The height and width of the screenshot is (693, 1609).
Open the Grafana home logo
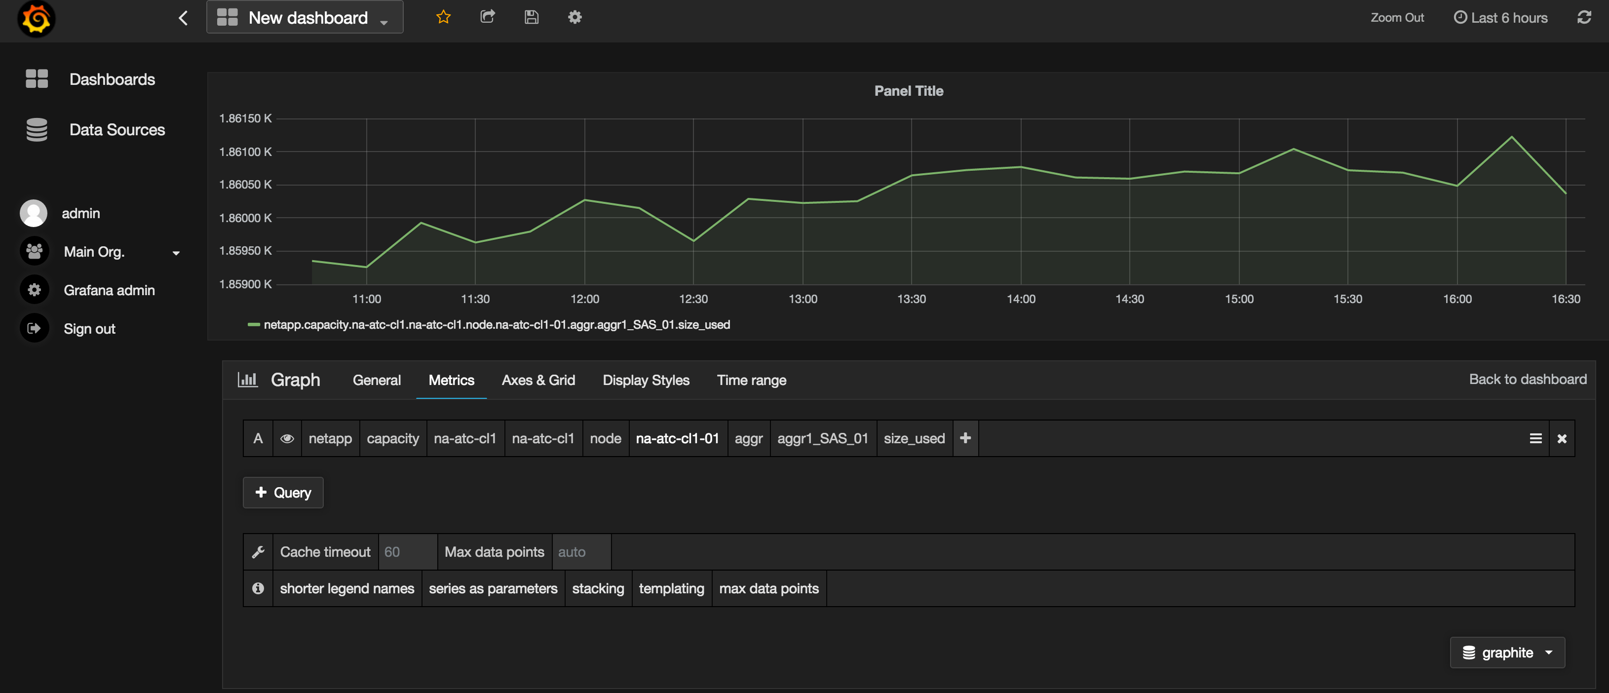tap(36, 19)
